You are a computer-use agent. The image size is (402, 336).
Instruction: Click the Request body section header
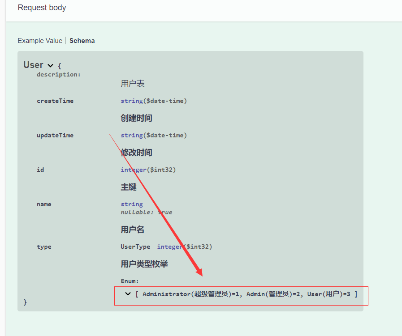tap(42, 7)
